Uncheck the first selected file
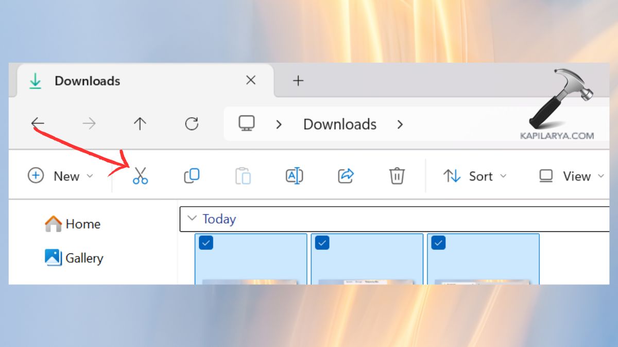The width and height of the screenshot is (618, 347). click(205, 242)
